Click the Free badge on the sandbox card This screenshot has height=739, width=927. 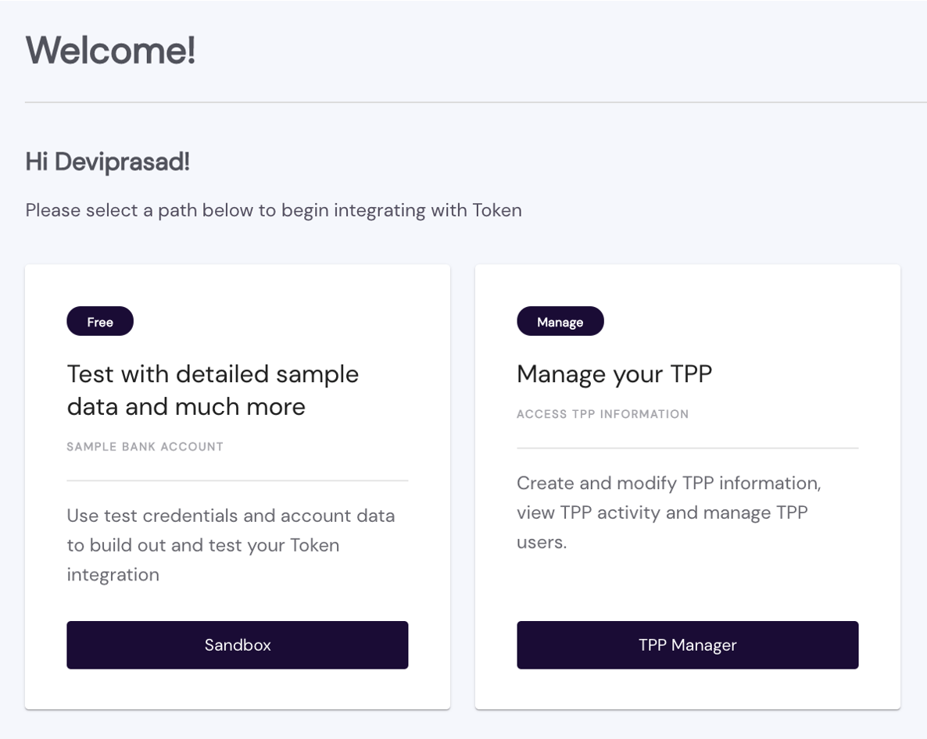click(x=100, y=322)
